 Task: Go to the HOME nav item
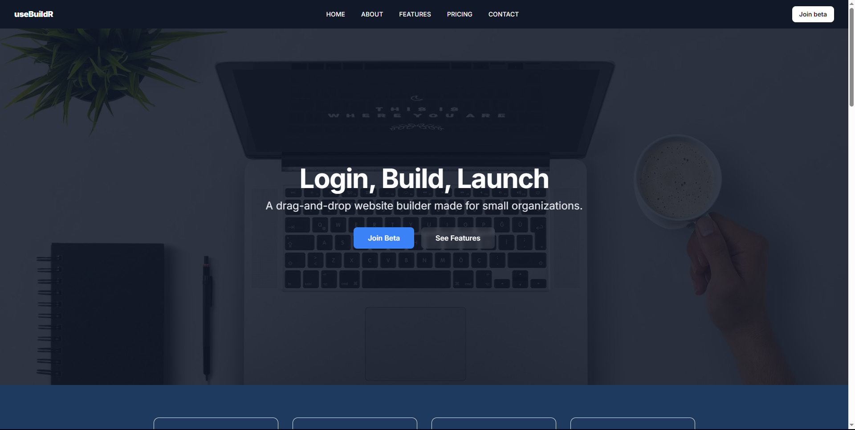pos(335,14)
